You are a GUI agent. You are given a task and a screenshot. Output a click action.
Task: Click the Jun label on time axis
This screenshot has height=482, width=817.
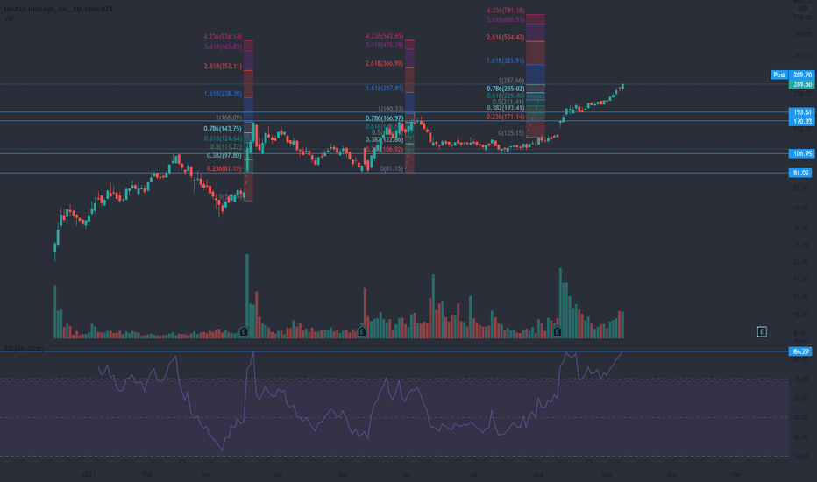(405, 474)
